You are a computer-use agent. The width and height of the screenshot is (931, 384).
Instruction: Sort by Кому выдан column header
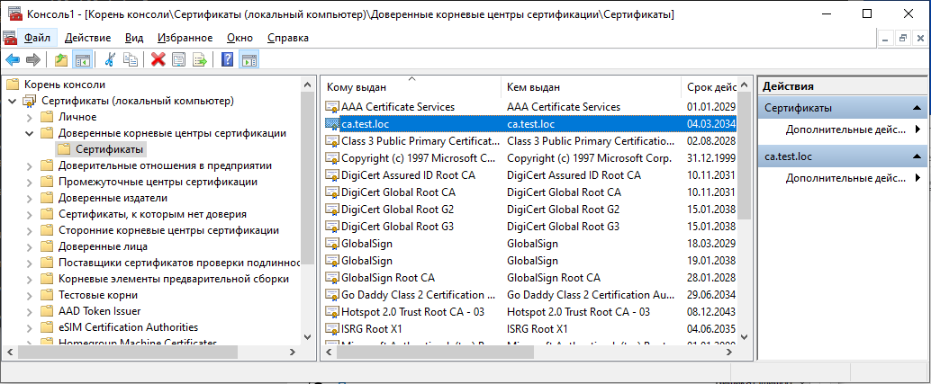(410, 87)
